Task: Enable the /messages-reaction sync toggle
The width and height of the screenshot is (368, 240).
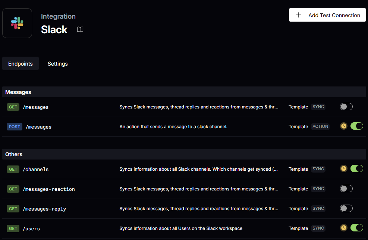Action: 346,189
